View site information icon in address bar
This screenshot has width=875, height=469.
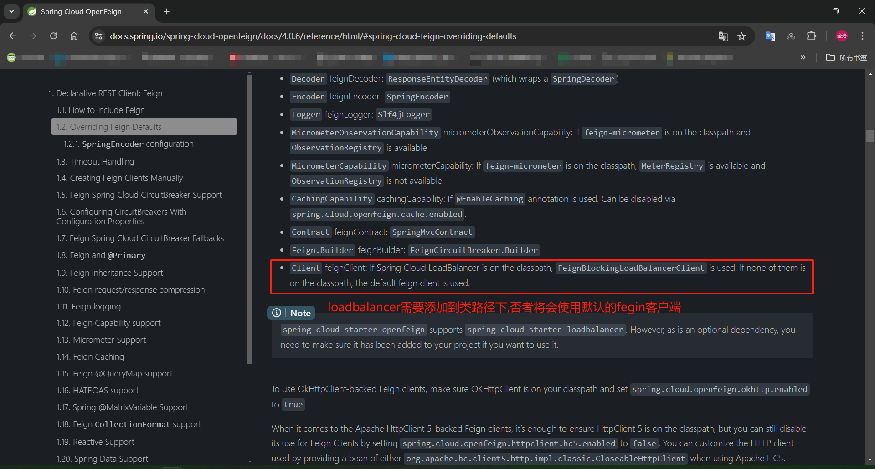point(98,36)
